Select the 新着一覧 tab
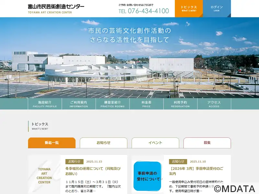Viewport: 259px width, 194px height. (x=52, y=143)
